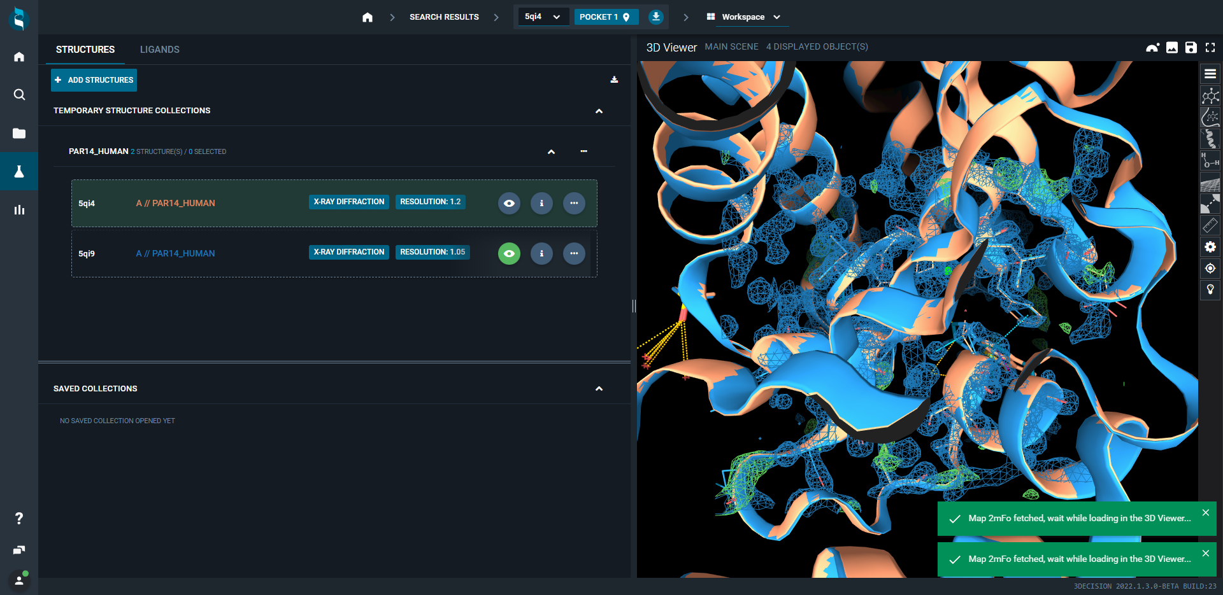Select the 5qi4 structure row
This screenshot has height=595, width=1223.
[x=334, y=203]
